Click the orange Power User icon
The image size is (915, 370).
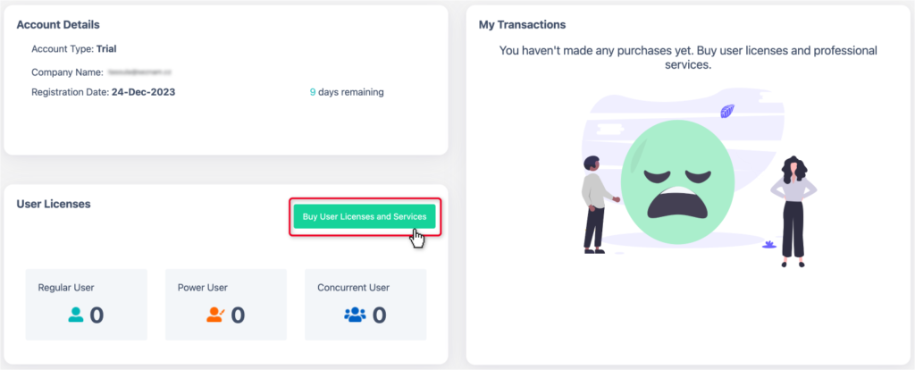(x=215, y=315)
